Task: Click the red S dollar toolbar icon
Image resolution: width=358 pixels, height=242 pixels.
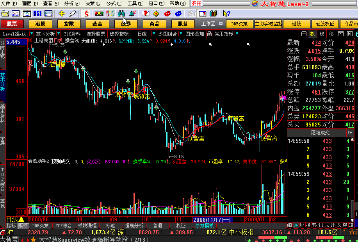Action: pos(86,14)
